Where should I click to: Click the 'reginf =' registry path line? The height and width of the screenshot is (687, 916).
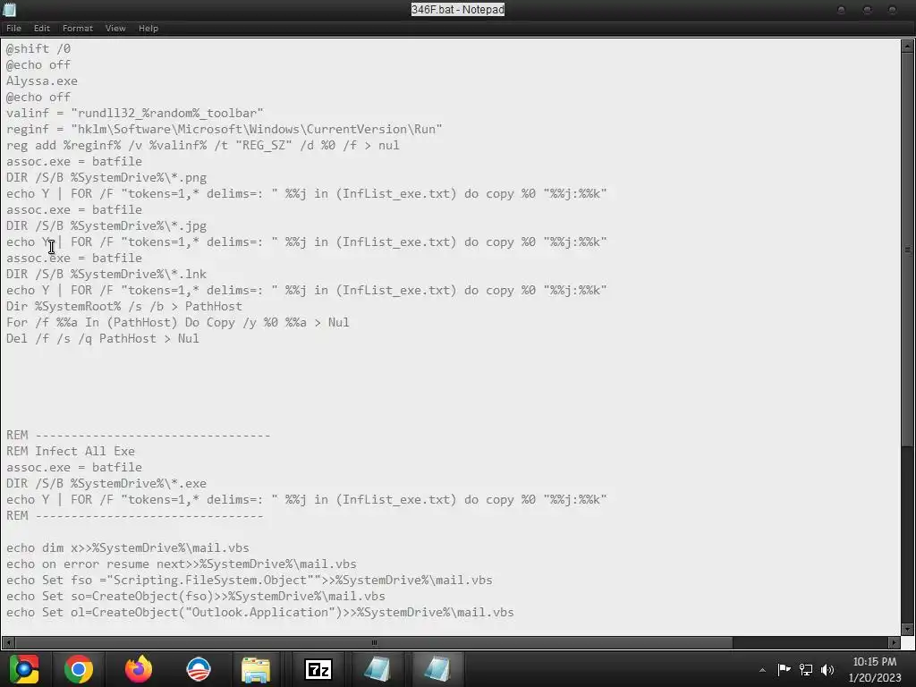click(x=225, y=129)
